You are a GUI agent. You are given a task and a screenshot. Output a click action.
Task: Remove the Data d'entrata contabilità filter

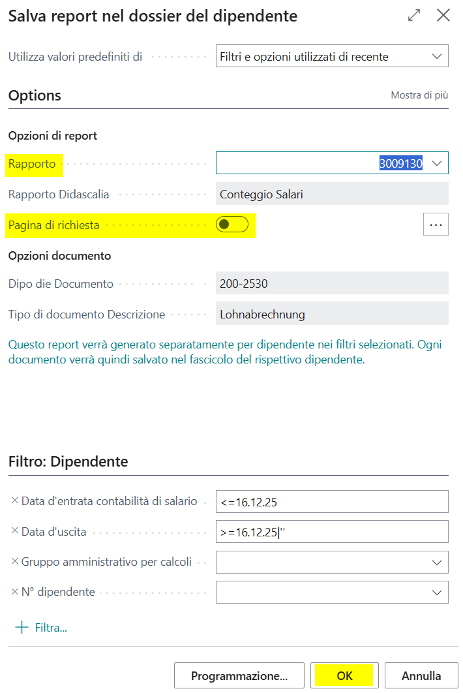[15, 501]
